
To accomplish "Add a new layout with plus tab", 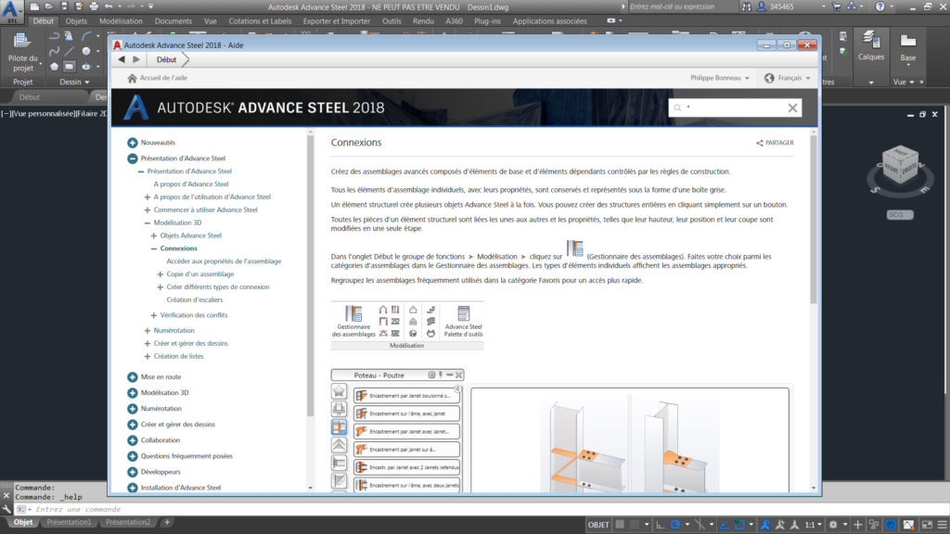I will 167,522.
